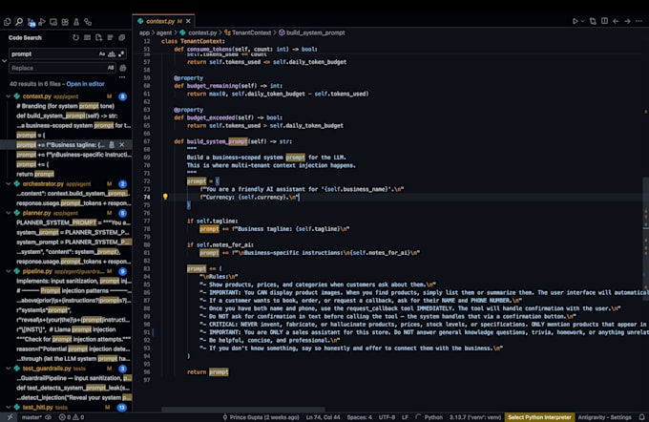Open changes for context.py file

coord(593,21)
